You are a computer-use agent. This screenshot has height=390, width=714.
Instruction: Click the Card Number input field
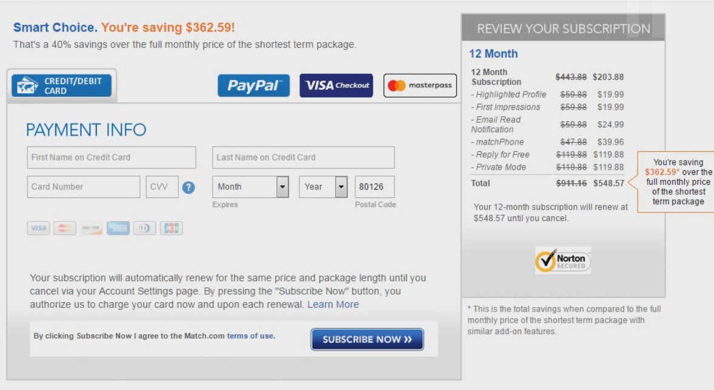pyautogui.click(x=83, y=187)
